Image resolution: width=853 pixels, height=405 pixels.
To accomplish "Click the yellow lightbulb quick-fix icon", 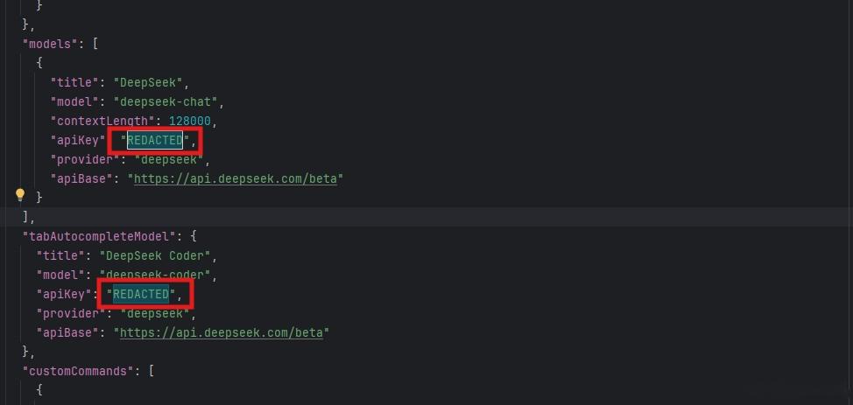I will (20, 195).
